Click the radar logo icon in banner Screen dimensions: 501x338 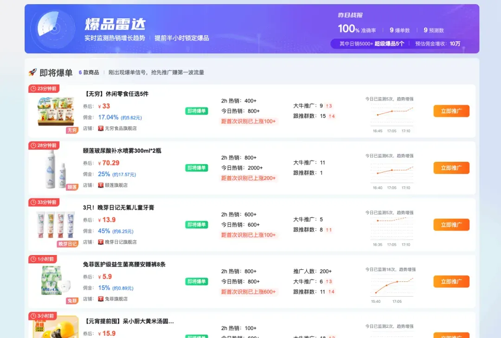pyautogui.click(x=53, y=28)
